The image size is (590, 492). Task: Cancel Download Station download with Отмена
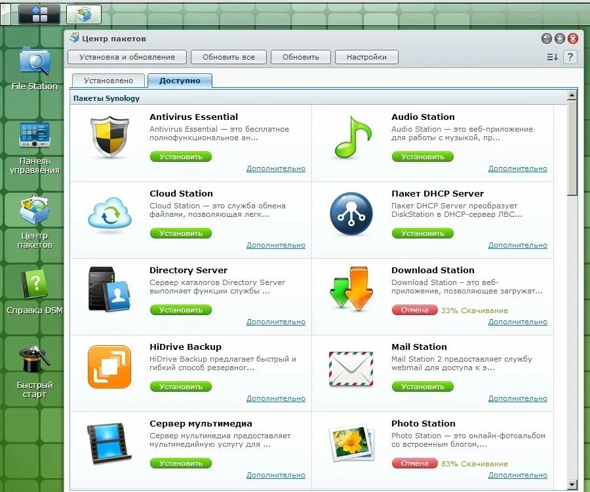tap(415, 310)
